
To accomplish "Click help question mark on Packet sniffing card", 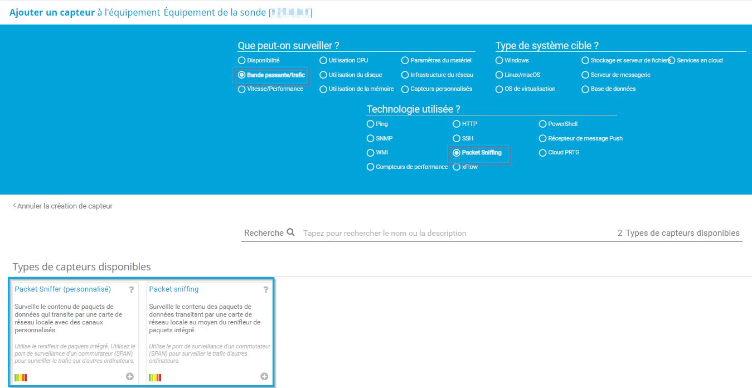I will tap(266, 289).
